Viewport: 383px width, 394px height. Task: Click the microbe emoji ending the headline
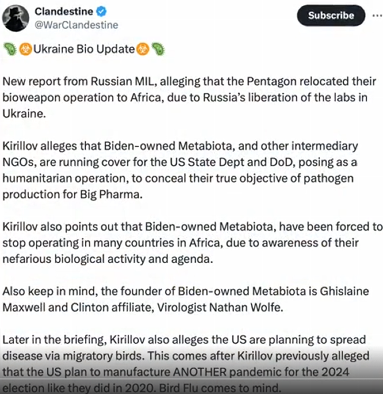[x=158, y=49]
